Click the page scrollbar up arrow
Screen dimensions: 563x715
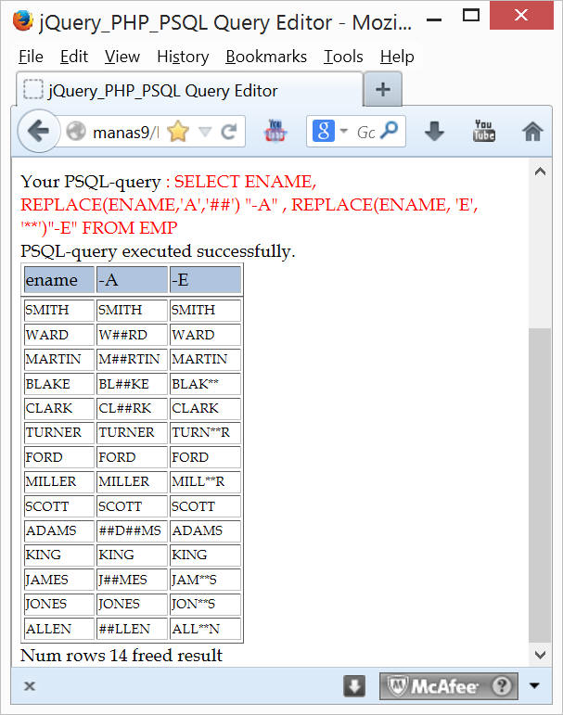coord(540,172)
